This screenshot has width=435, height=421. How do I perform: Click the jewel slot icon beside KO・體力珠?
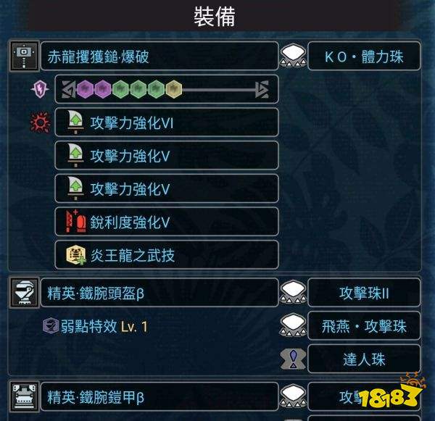coord(293,57)
